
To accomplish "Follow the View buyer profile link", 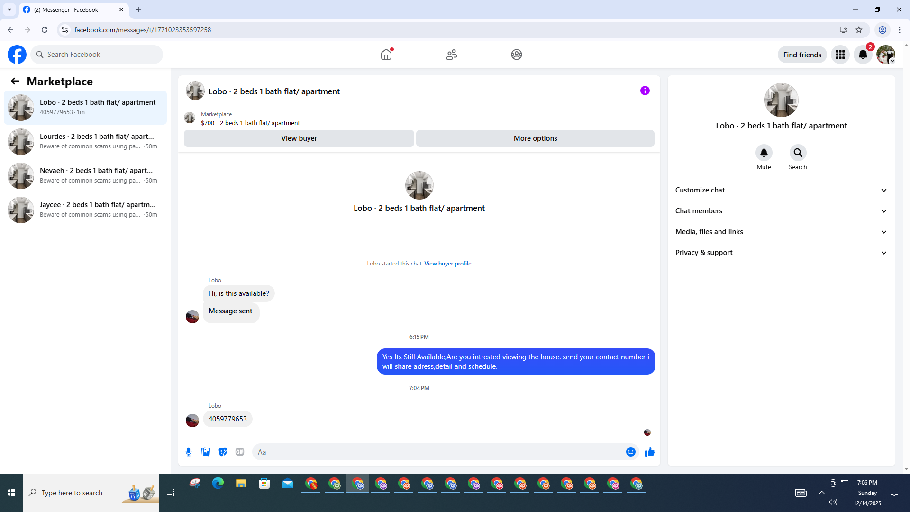I will point(447,264).
